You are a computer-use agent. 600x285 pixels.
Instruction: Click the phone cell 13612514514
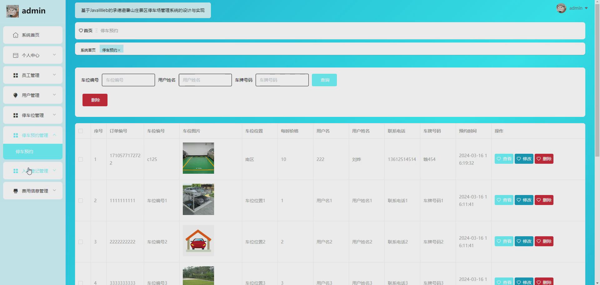pyautogui.click(x=402, y=159)
